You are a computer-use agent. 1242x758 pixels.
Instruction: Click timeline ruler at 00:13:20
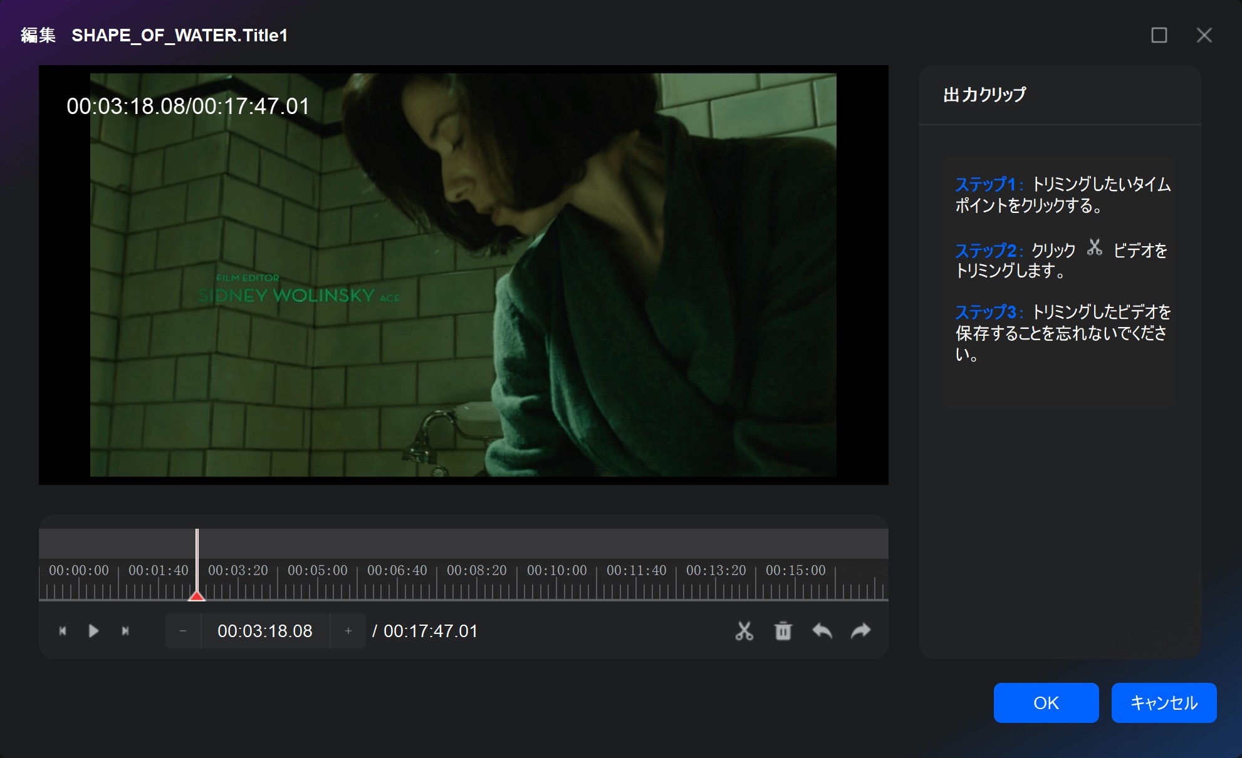(x=716, y=571)
